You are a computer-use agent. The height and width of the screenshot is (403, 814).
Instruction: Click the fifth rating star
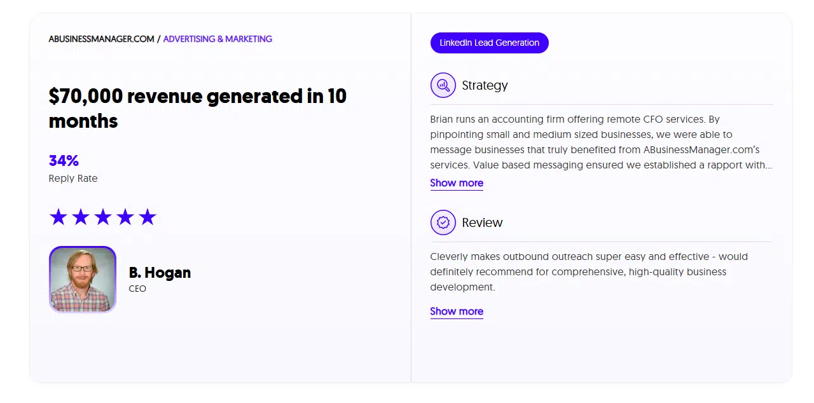(x=148, y=217)
